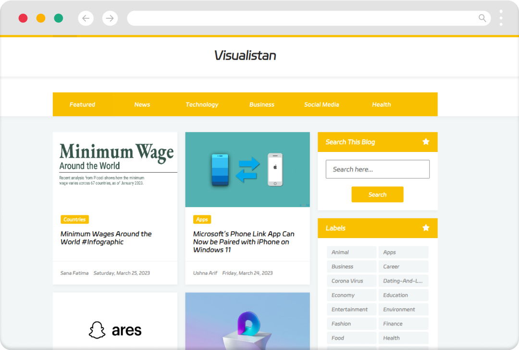519x350 pixels.
Task: Open the Health navigation tab
Action: point(381,105)
